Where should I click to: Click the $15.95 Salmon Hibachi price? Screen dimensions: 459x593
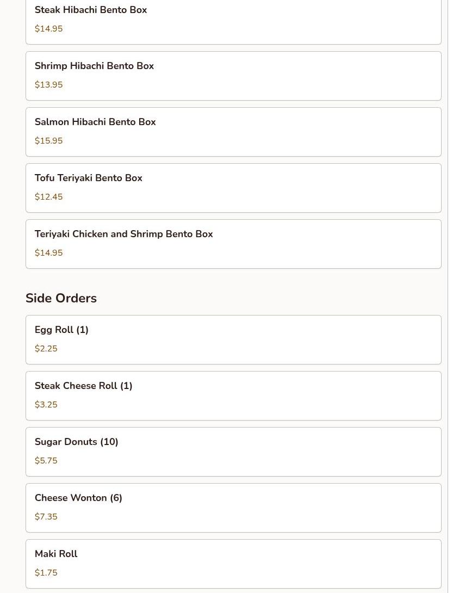(49, 141)
